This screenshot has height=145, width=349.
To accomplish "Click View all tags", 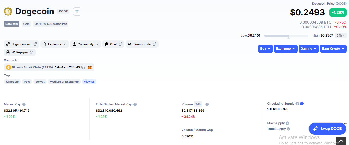I will [x=89, y=82].
